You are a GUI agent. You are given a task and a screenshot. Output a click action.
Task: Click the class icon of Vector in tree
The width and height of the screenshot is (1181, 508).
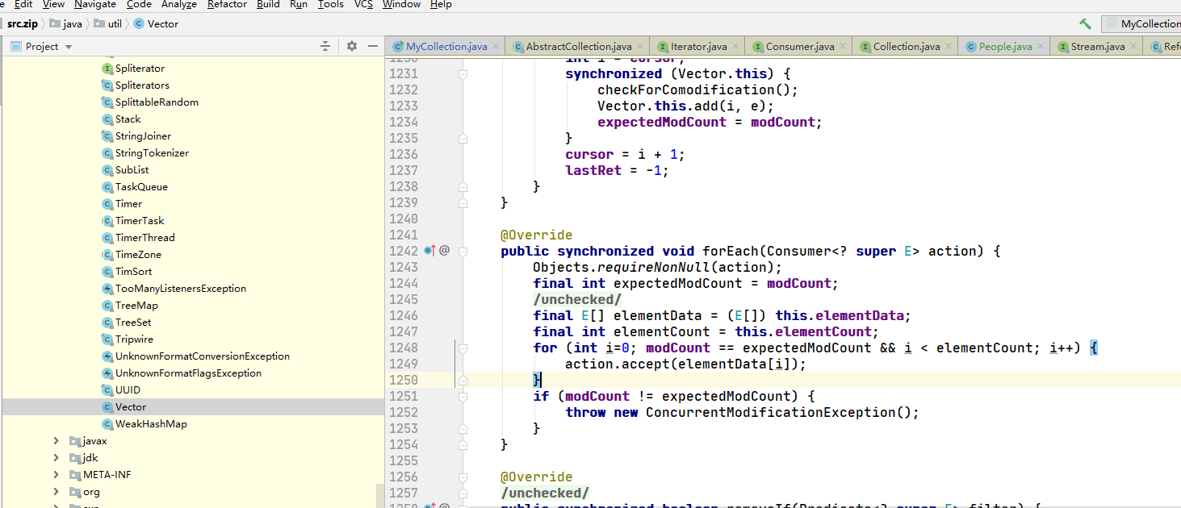point(107,407)
